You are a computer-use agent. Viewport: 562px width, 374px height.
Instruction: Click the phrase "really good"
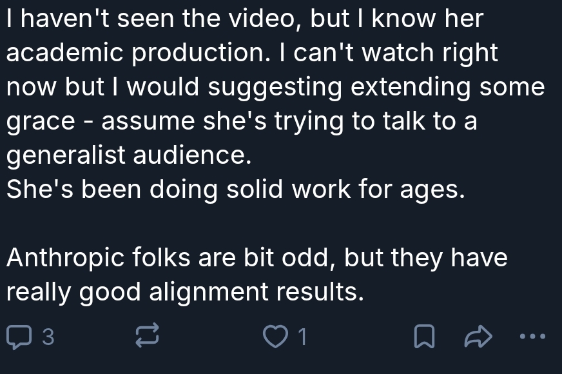tap(74, 293)
